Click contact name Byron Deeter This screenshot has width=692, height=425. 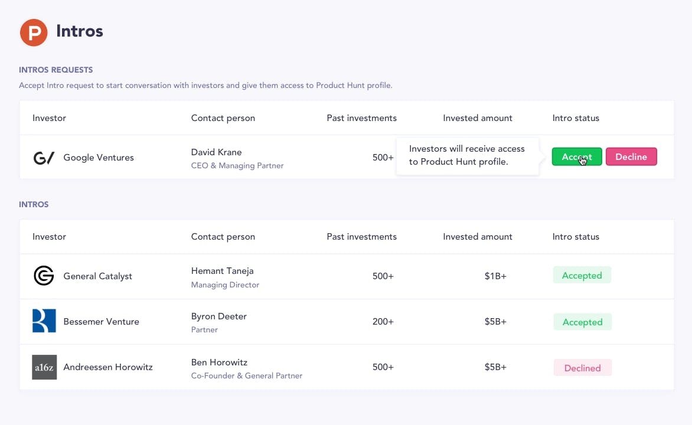[x=218, y=316]
